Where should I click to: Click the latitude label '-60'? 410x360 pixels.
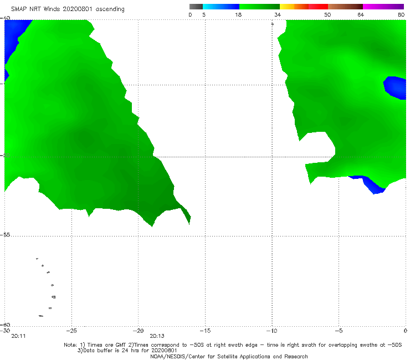pos(5,325)
